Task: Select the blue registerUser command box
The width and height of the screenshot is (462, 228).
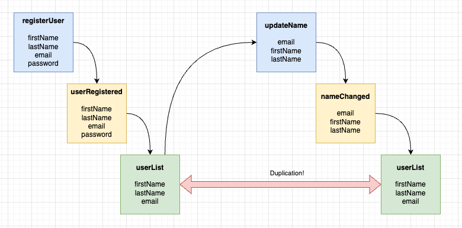Action: pyautogui.click(x=43, y=42)
